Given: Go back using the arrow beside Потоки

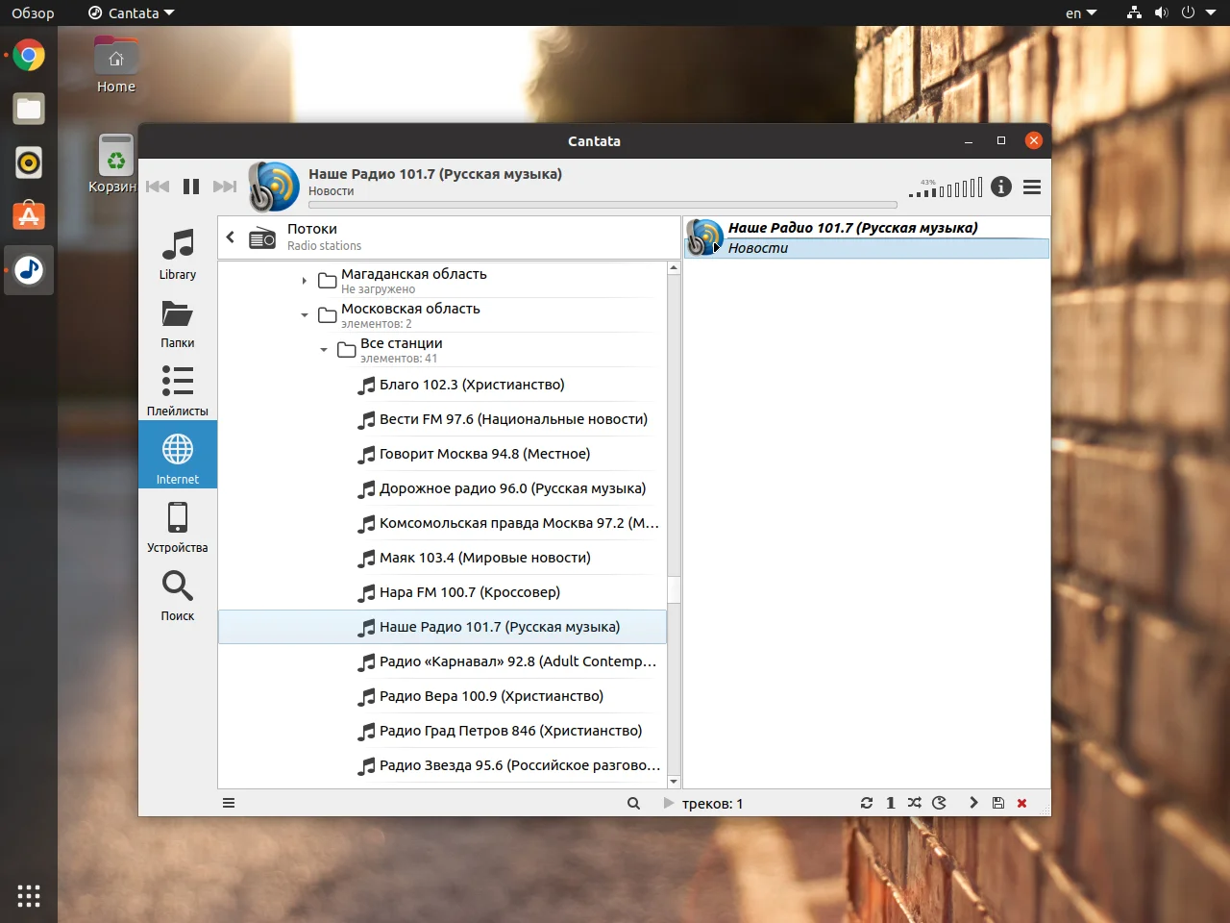Looking at the screenshot, I should tap(231, 237).
